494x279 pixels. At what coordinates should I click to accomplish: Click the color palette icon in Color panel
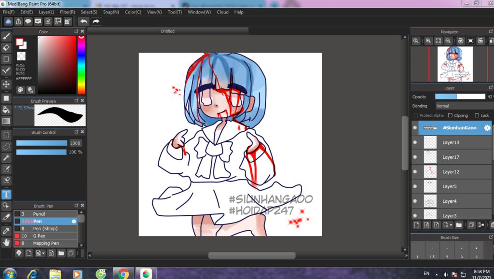click(x=20, y=90)
